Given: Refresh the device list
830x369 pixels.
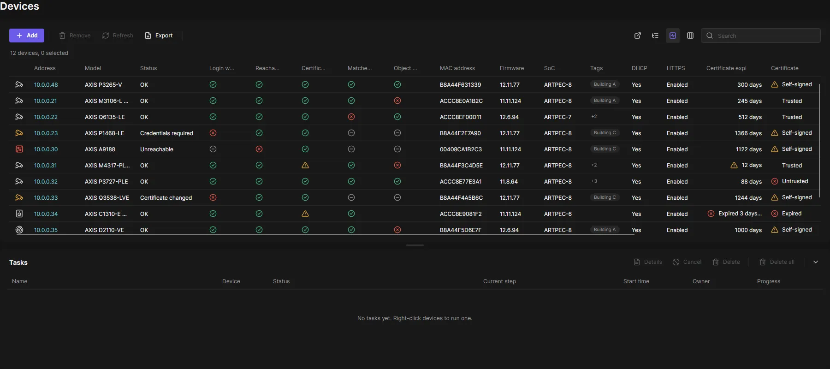Looking at the screenshot, I should pos(118,36).
